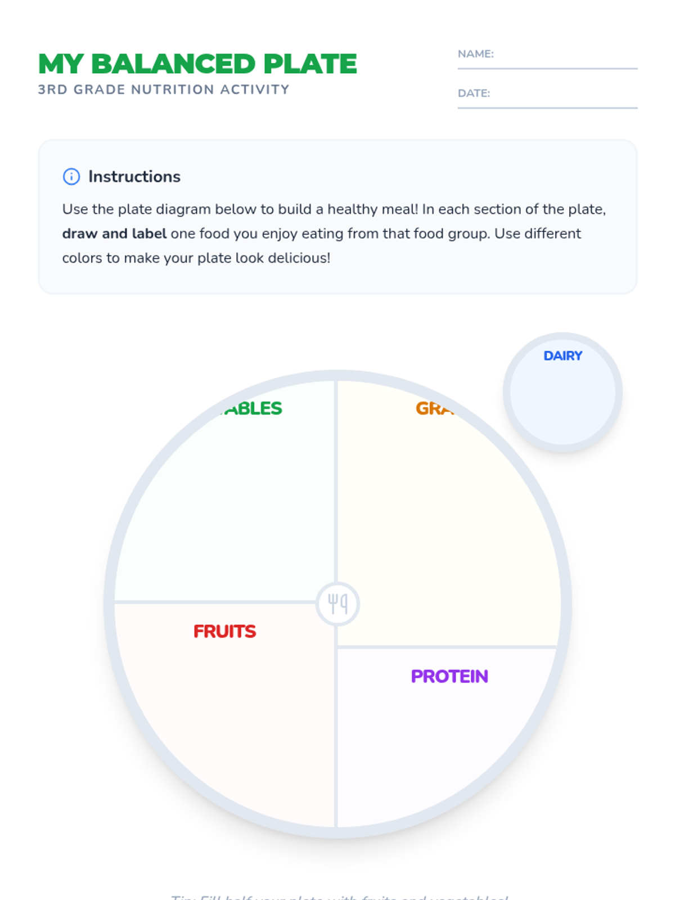Viewport: 675px width, 900px height.
Task: Click the MY BALANCED PLATE title
Action: [197, 64]
